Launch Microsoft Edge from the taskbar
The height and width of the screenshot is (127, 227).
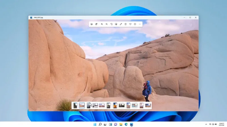126,124
